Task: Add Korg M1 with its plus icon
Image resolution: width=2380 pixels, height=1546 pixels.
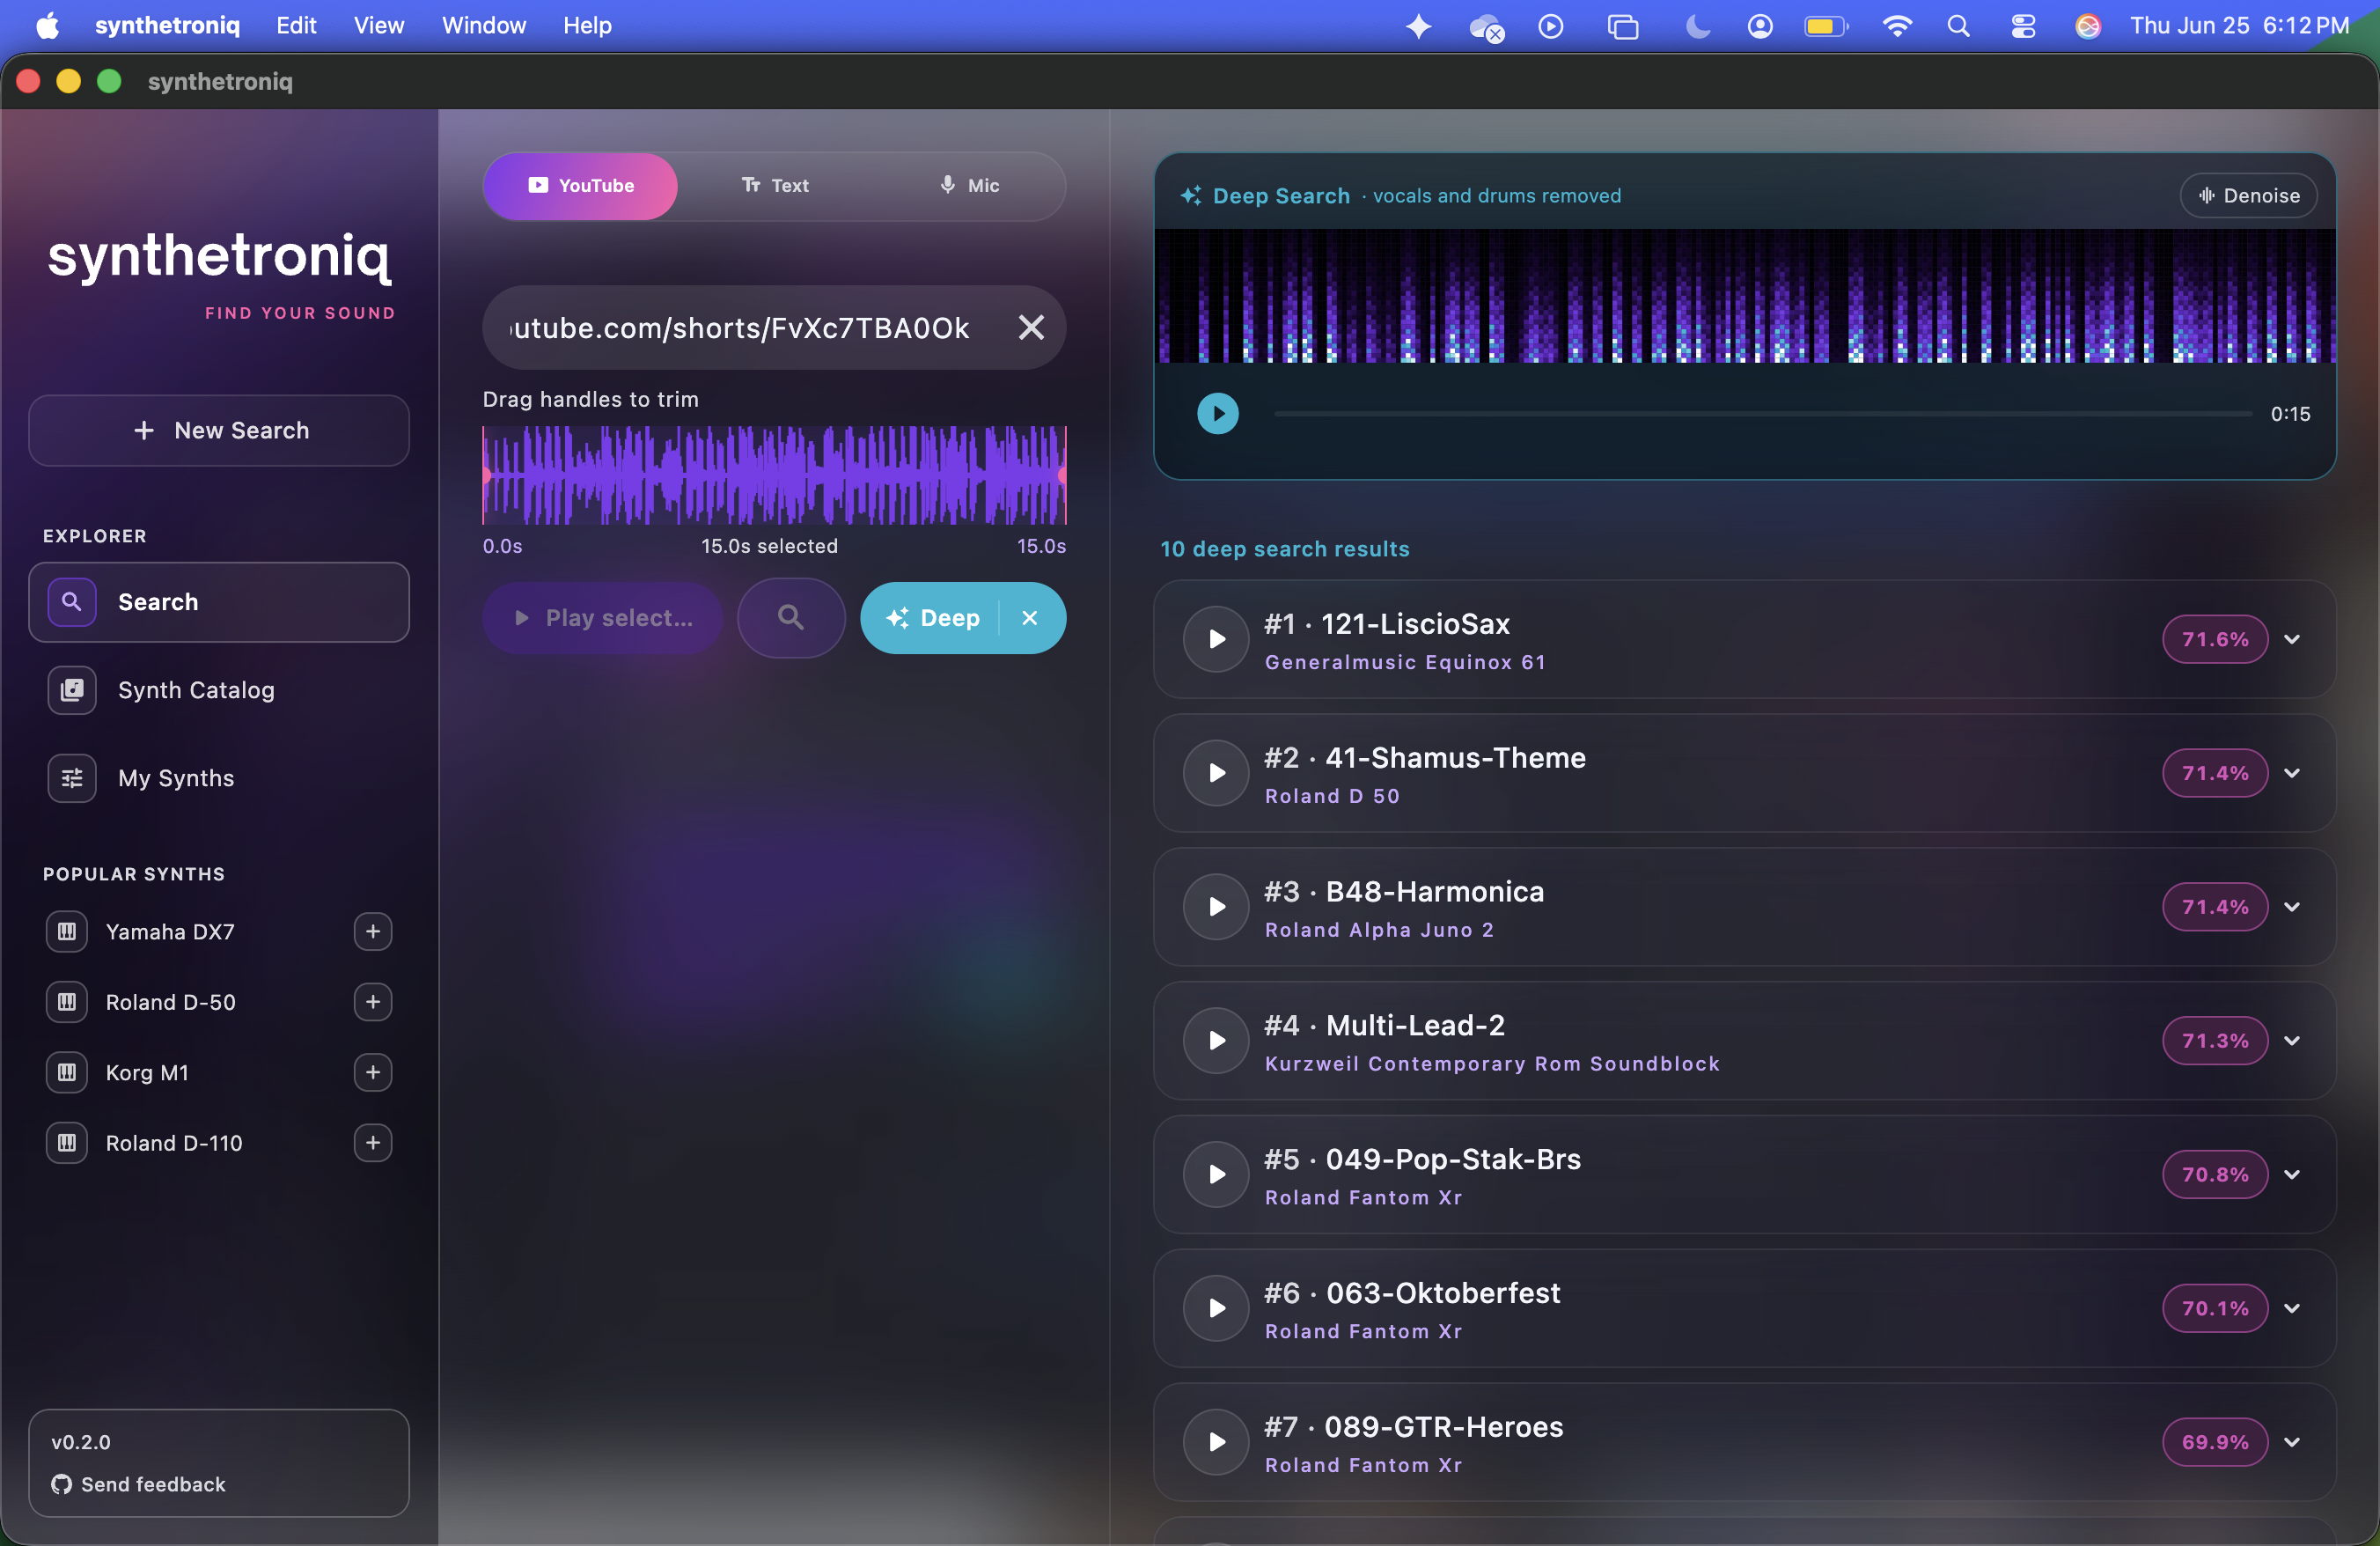Action: [x=373, y=1073]
